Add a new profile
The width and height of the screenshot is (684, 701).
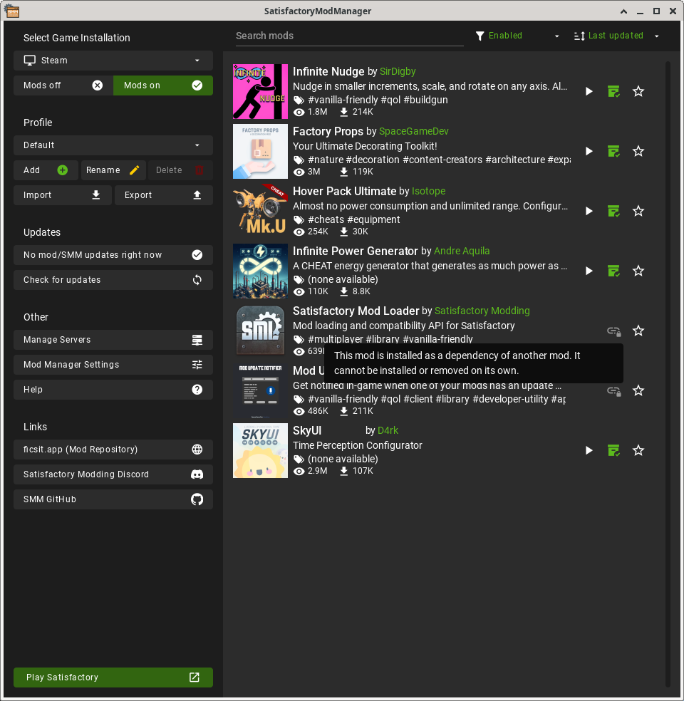[x=46, y=170]
